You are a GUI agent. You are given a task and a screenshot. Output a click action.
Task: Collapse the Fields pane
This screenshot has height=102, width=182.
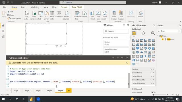pos(180,25)
